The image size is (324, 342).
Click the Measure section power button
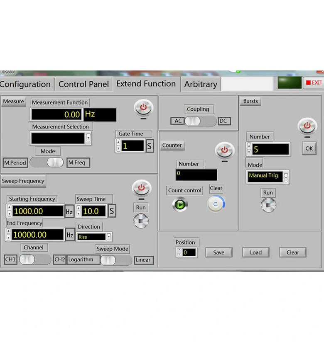tap(143, 107)
